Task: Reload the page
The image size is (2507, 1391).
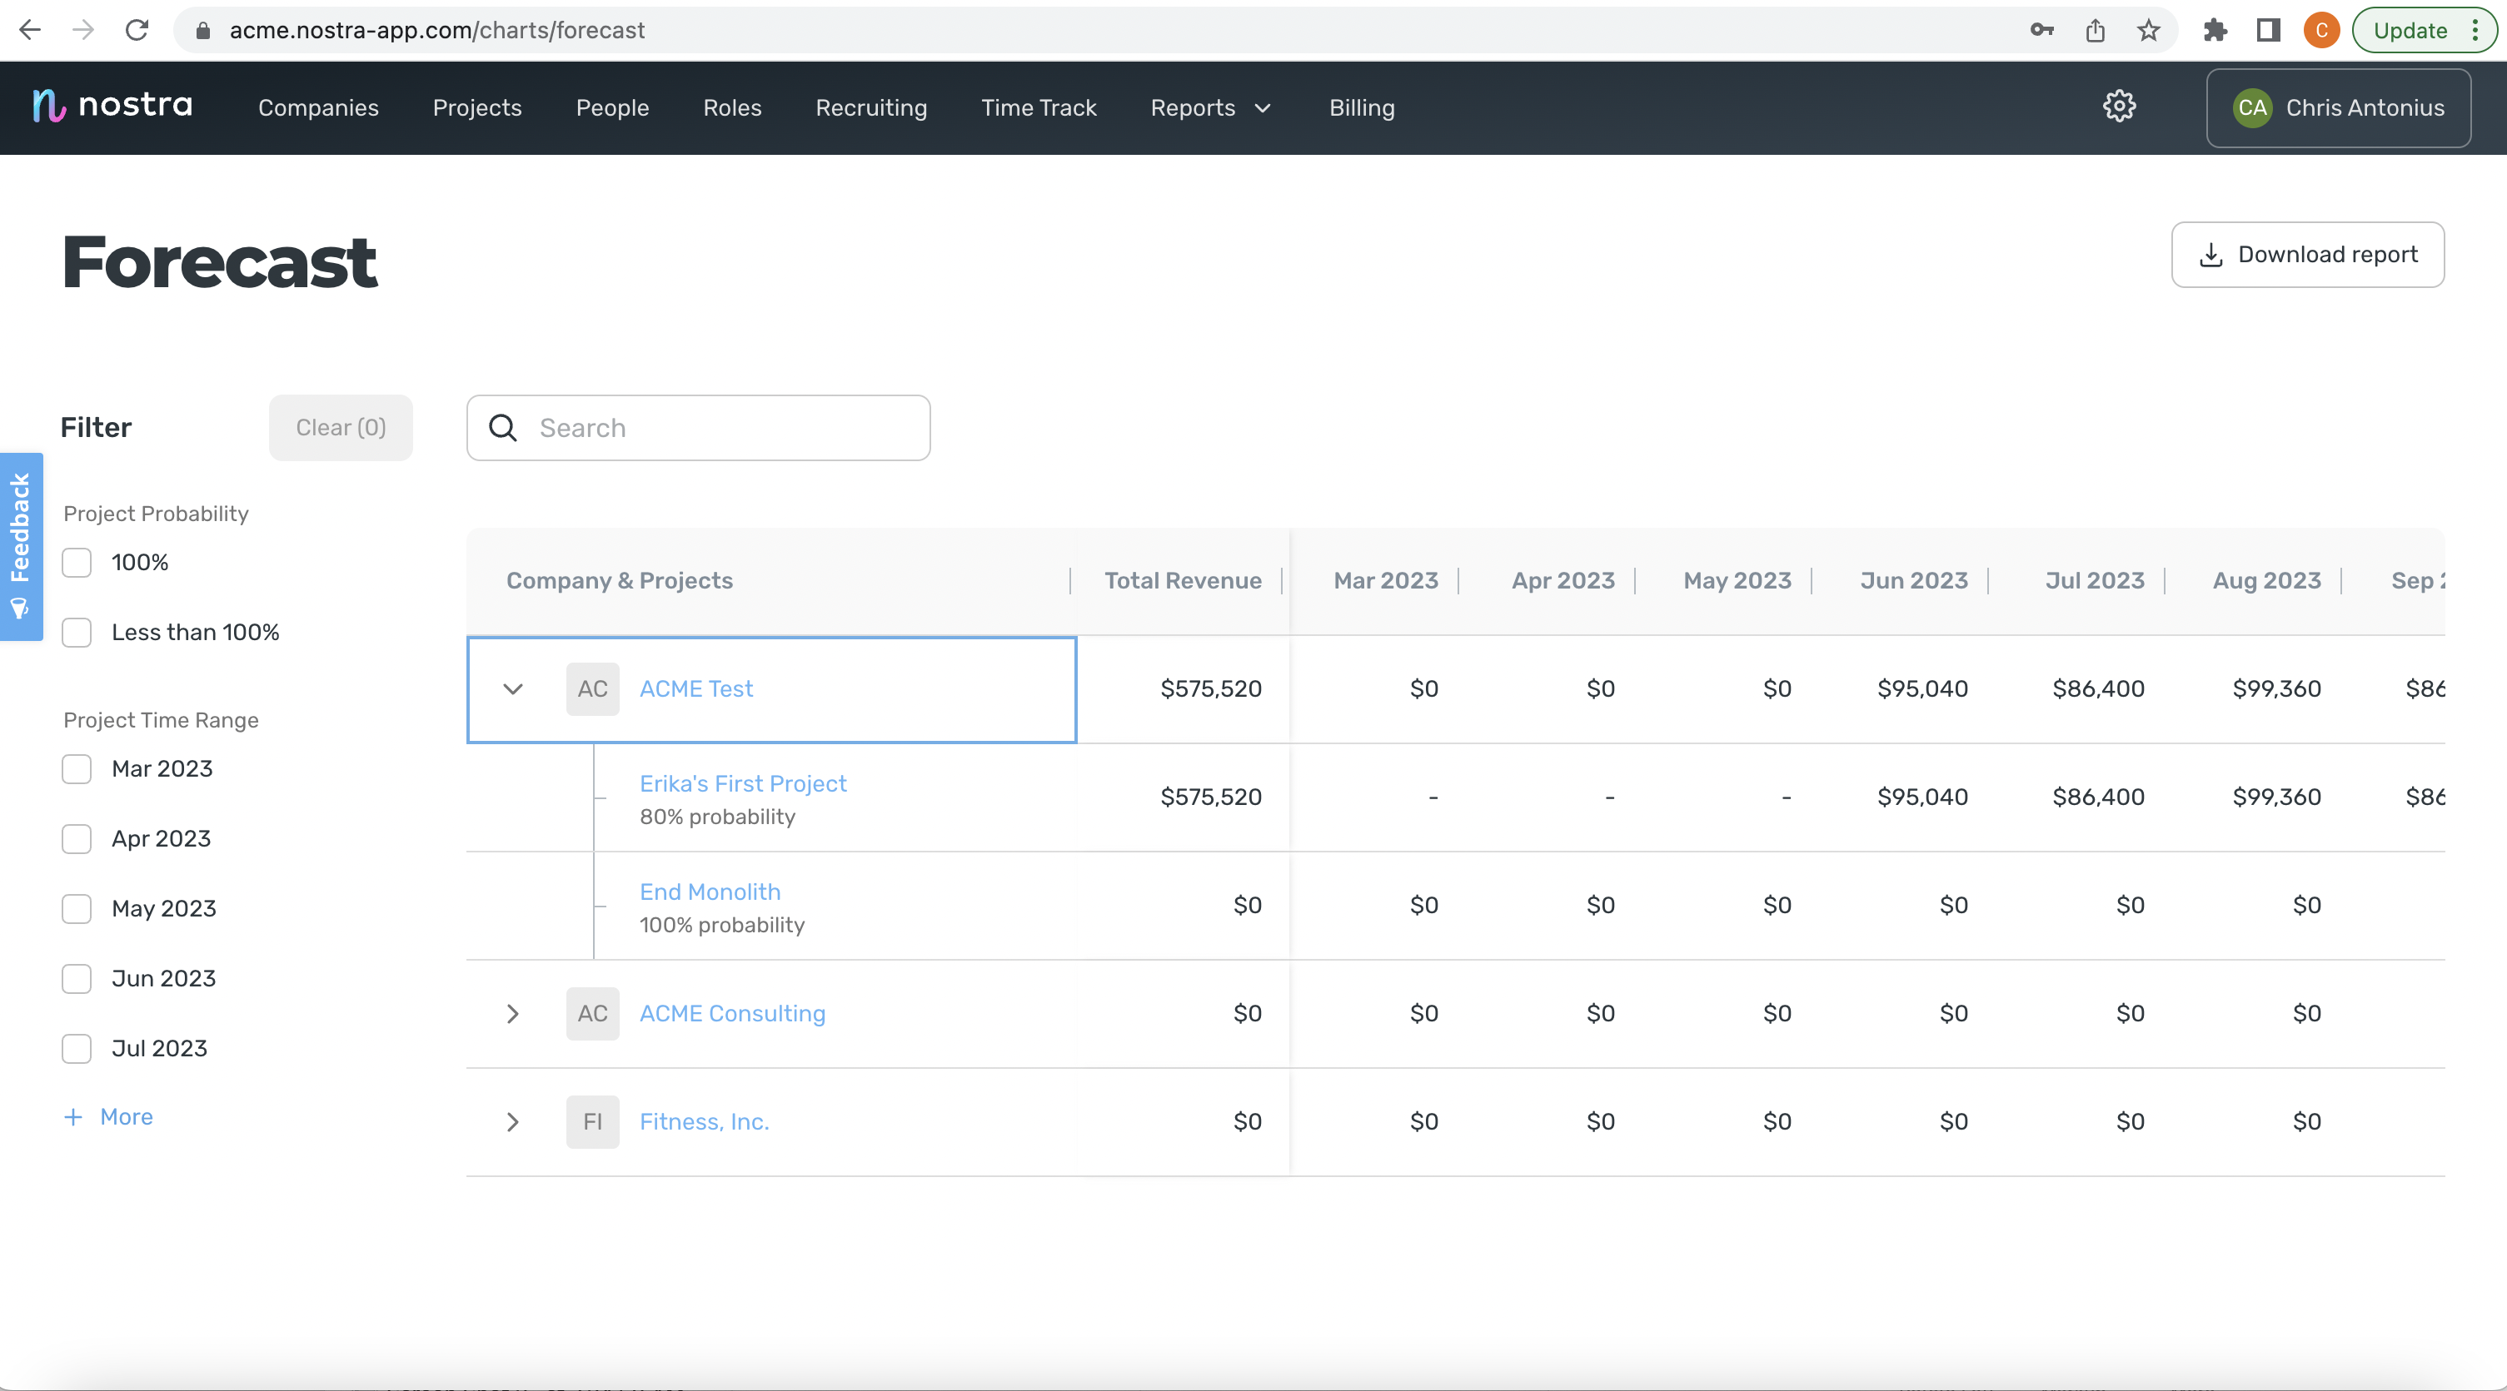Action: 137,30
